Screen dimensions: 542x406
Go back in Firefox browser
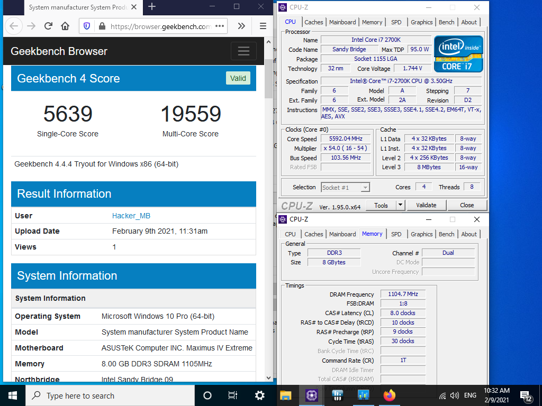click(x=13, y=26)
